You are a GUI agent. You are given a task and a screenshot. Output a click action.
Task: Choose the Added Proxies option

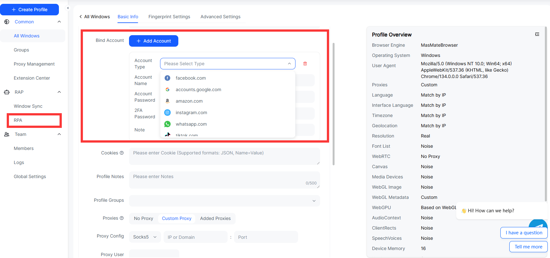(215, 218)
